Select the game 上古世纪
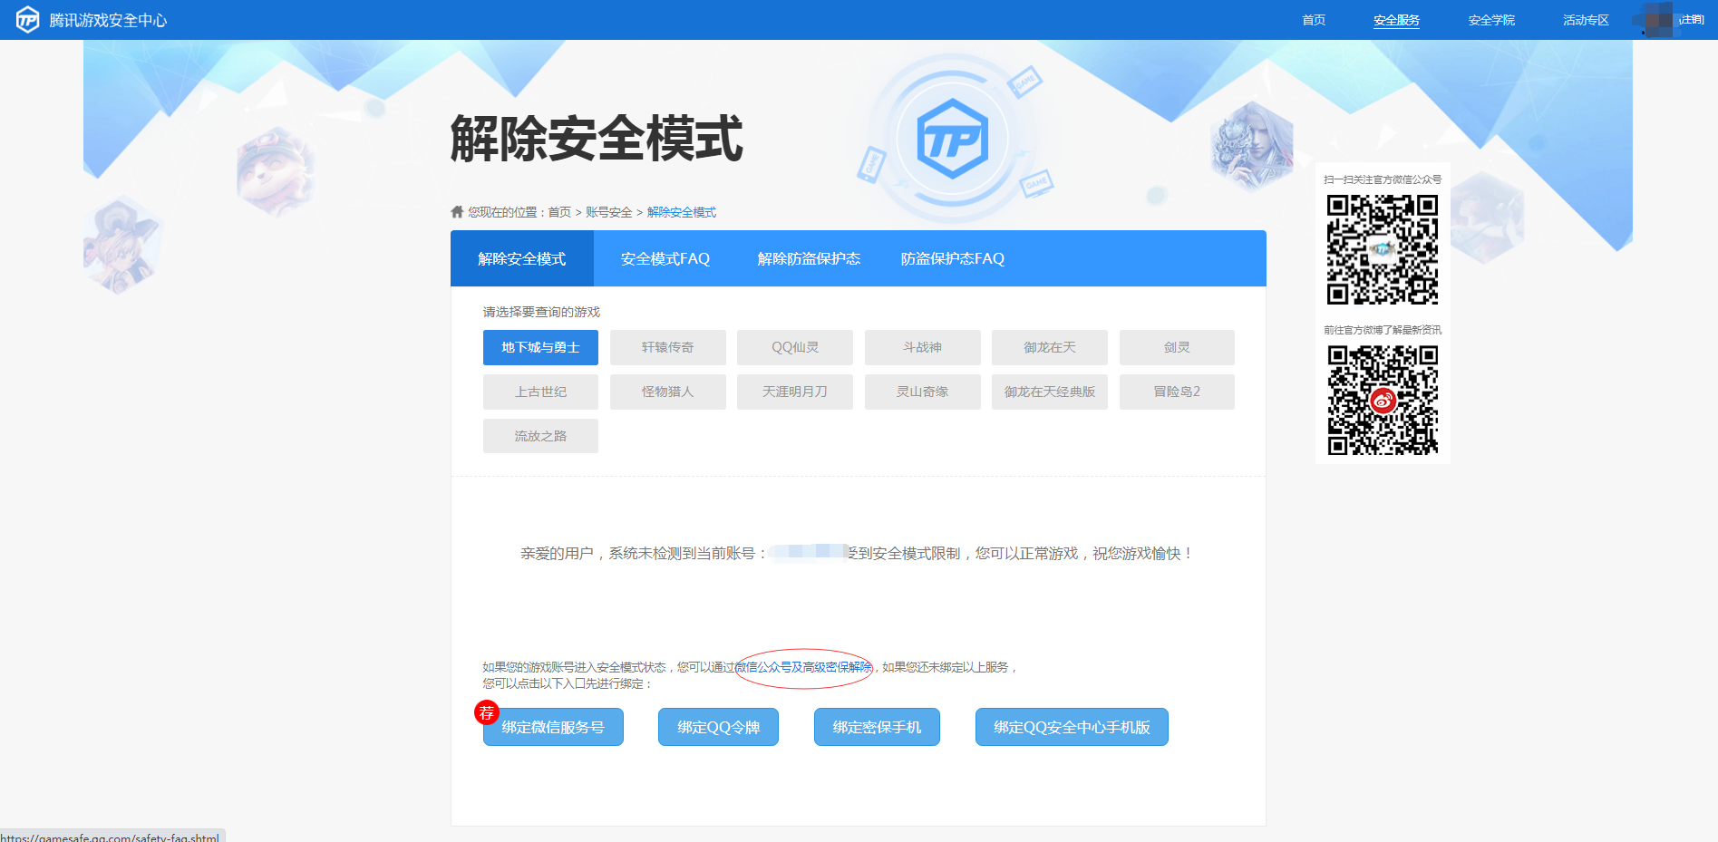 (x=540, y=392)
